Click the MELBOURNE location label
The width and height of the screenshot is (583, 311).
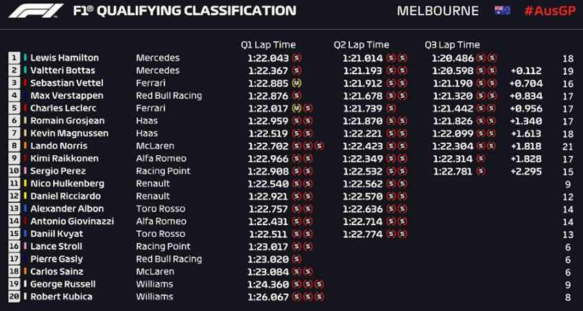click(x=438, y=11)
